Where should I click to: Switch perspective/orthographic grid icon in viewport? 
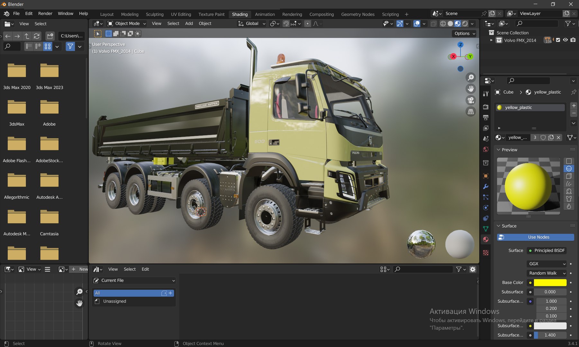point(471,111)
